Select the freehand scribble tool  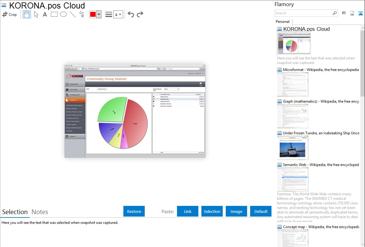[82, 14]
